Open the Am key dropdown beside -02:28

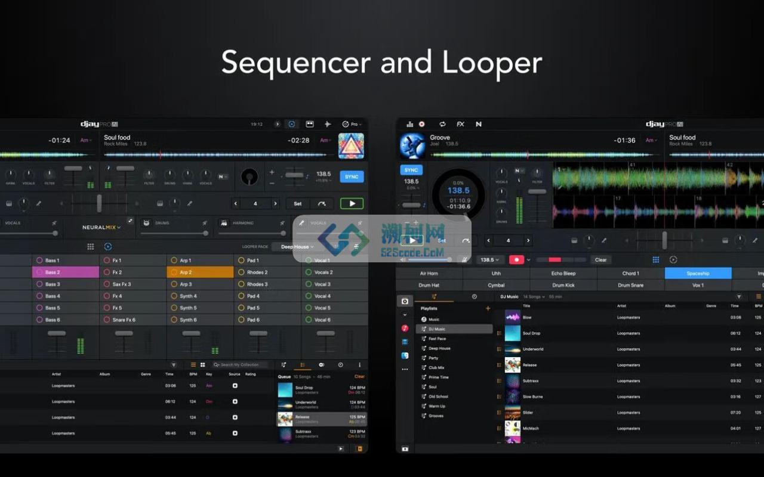325,140
